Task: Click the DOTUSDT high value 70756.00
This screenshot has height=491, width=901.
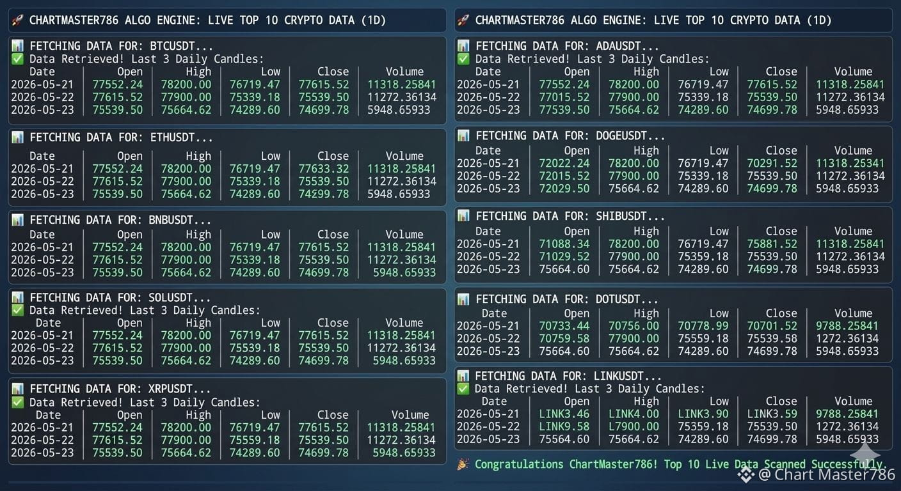Action: click(x=634, y=326)
